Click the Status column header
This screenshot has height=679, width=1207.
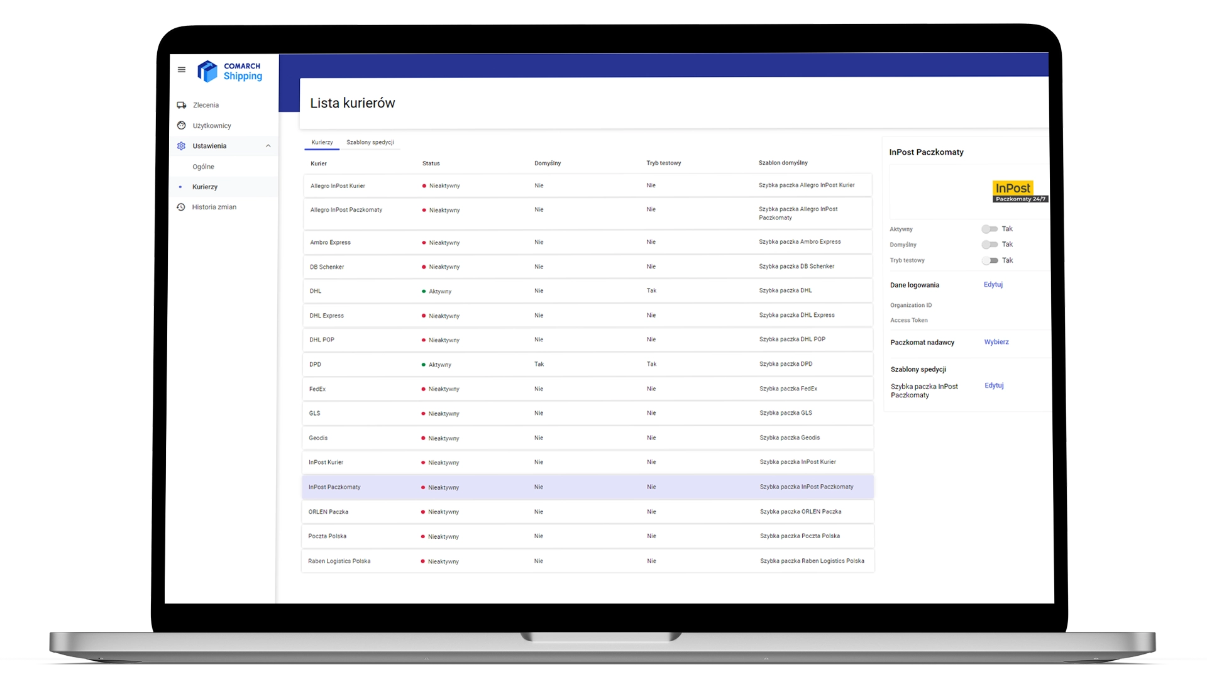click(x=431, y=163)
